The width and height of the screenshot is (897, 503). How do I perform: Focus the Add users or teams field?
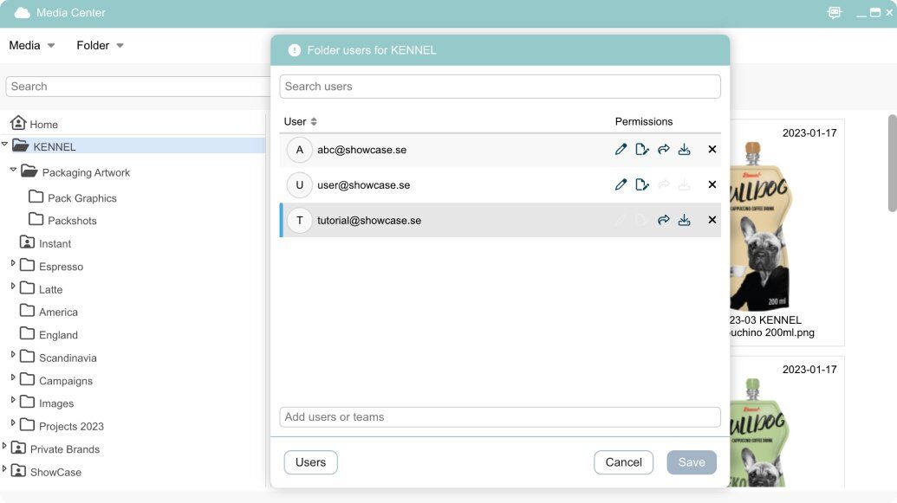(x=500, y=417)
